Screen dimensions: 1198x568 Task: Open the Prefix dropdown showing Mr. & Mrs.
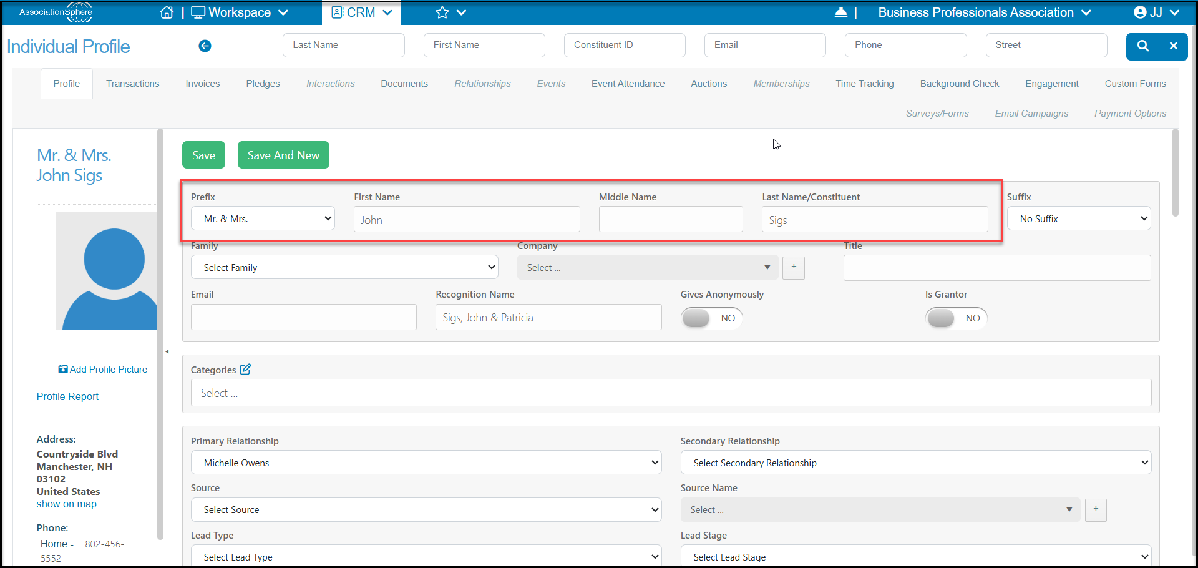pos(263,218)
